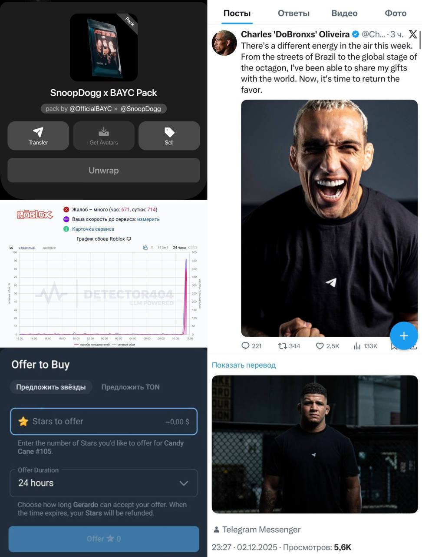The width and height of the screenshot is (422, 557).
Task: Switch to the Ответы tab
Action: click(x=293, y=13)
